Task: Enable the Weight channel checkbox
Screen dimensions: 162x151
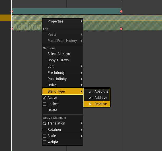Action: [x=44, y=142]
